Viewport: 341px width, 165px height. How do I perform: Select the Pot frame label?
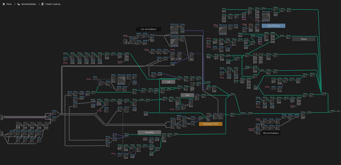(x=187, y=95)
